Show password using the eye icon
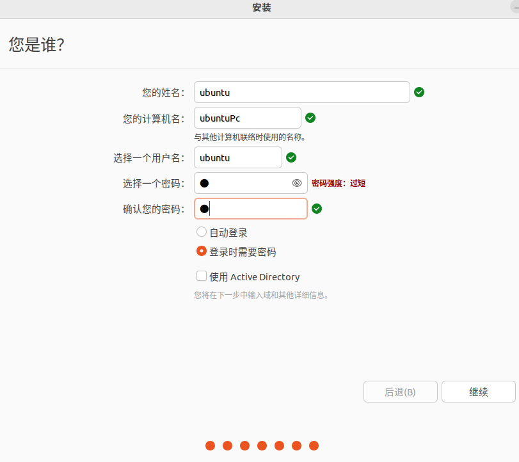This screenshot has width=519, height=462. 297,183
